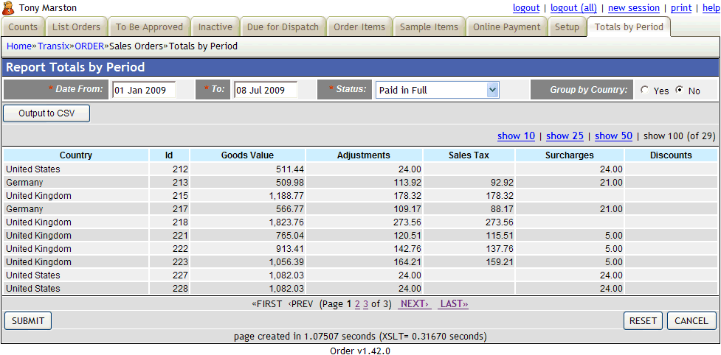Image resolution: width=721 pixels, height=355 pixels.
Task: Switch to the List Orders tab
Action: point(77,27)
